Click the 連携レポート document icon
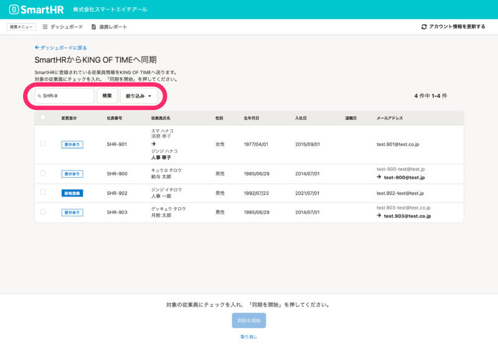Screen dimensions: 498x348 coord(94,27)
